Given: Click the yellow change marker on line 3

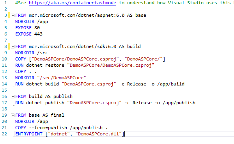Looking at the screenshot, I should pyautogui.click(x=9, y=15).
